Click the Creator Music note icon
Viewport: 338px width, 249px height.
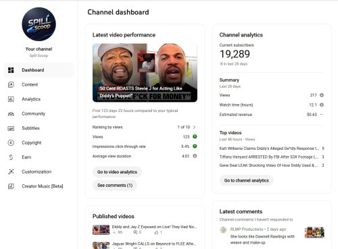(x=11, y=186)
